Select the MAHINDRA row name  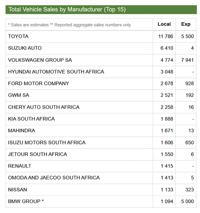coord(22,131)
